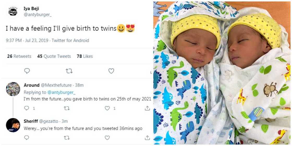View the 78 Likes list

pyautogui.click(x=85, y=56)
